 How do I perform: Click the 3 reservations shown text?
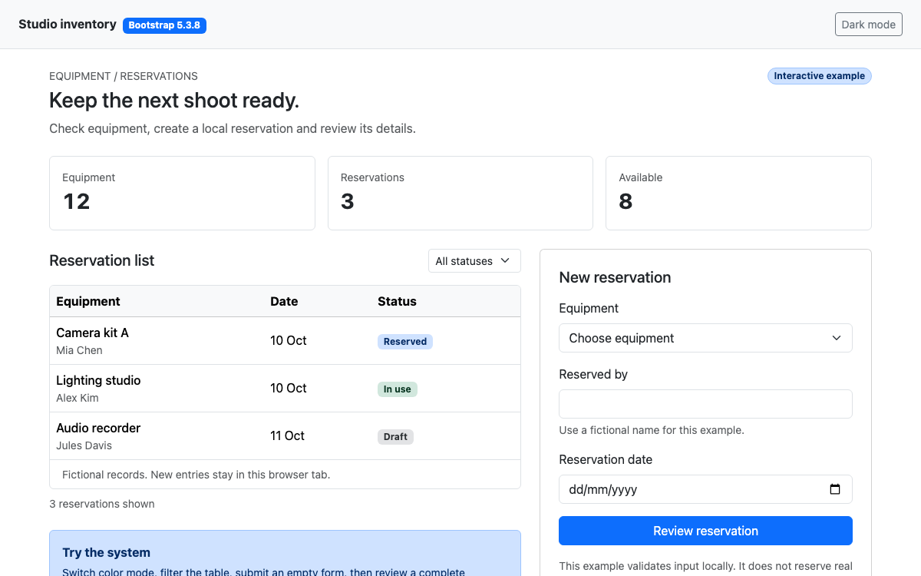coord(102,504)
